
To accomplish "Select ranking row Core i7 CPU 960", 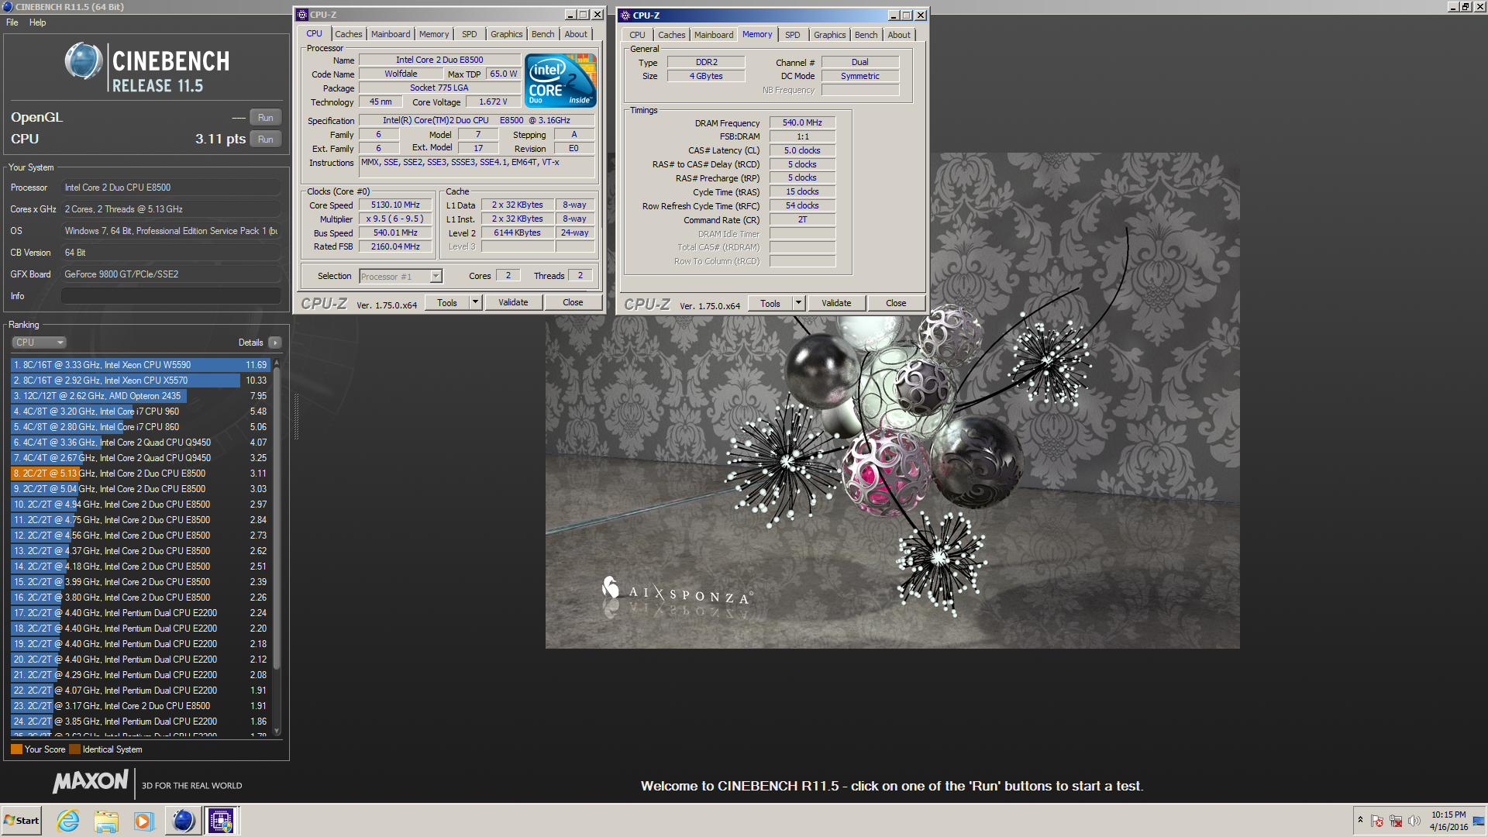I will click(139, 412).
